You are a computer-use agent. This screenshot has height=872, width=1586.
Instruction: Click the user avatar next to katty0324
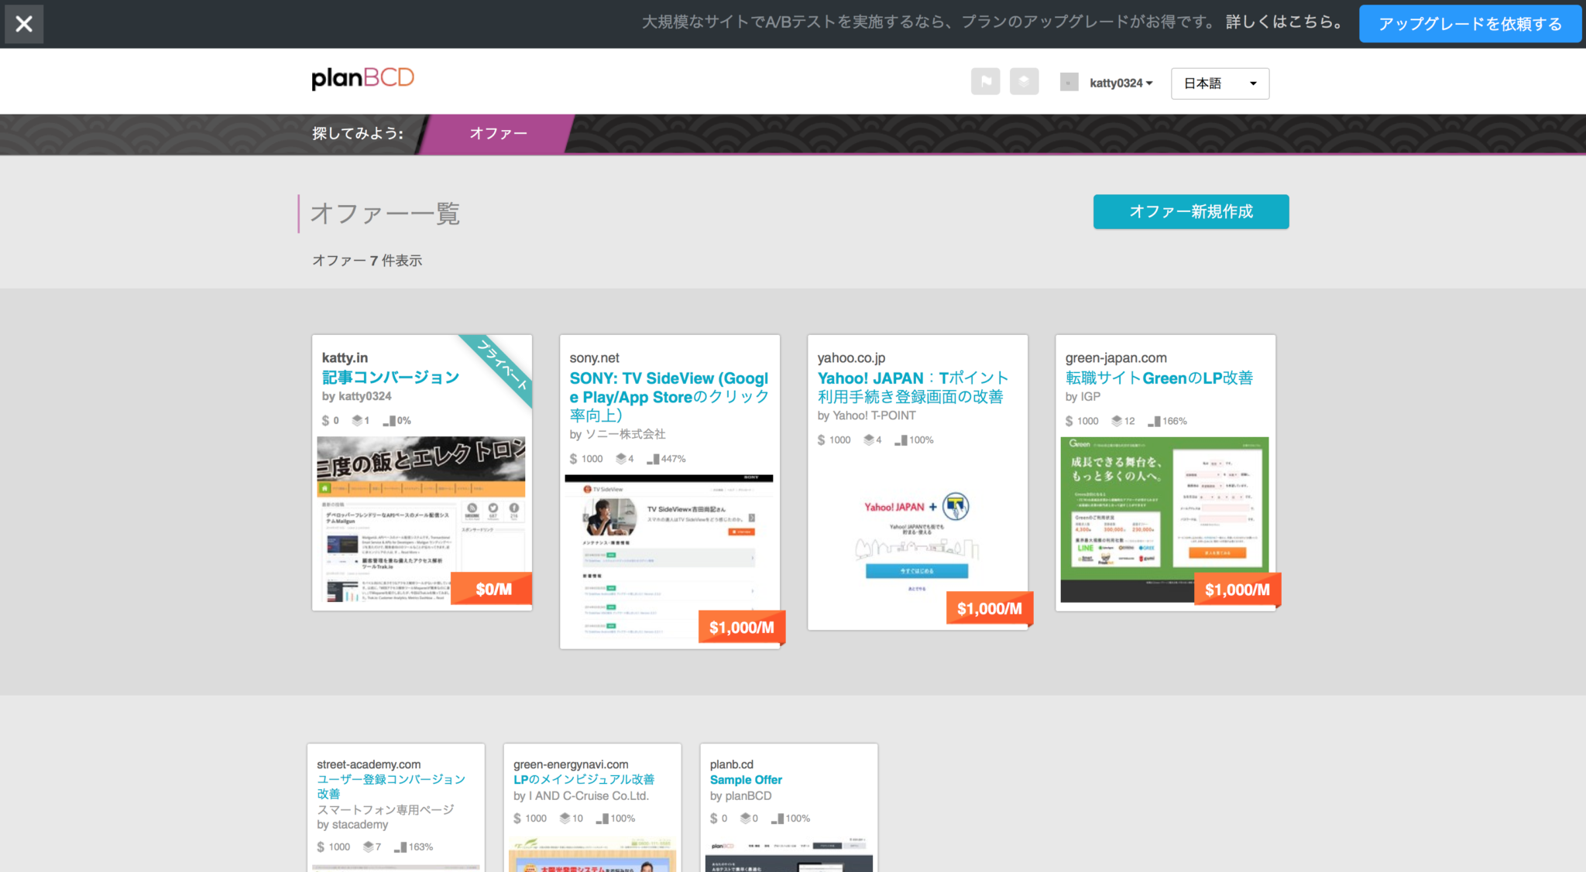(1069, 82)
